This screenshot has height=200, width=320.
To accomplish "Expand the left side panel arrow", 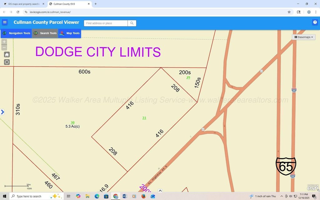I will [2, 112].
